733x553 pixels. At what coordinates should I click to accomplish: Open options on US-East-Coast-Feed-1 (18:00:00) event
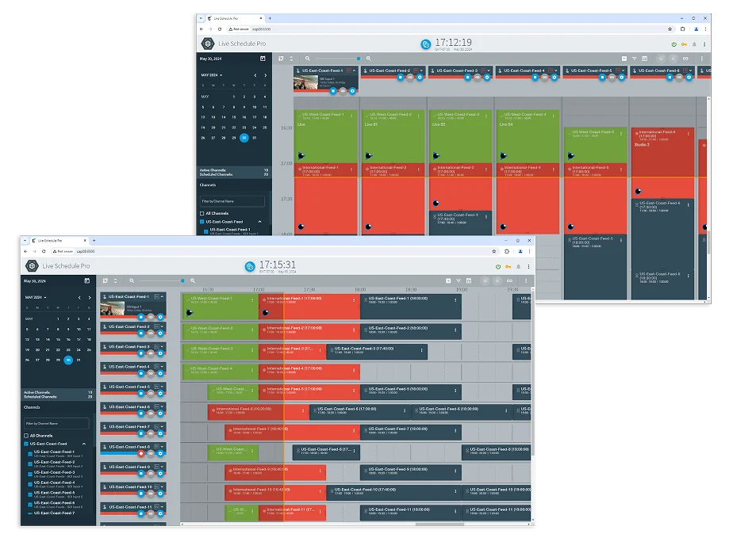click(456, 299)
